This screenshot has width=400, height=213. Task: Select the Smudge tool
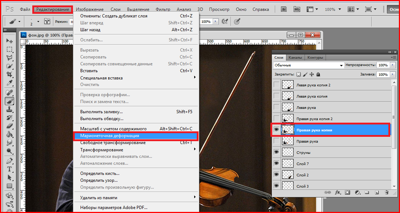tap(9, 143)
